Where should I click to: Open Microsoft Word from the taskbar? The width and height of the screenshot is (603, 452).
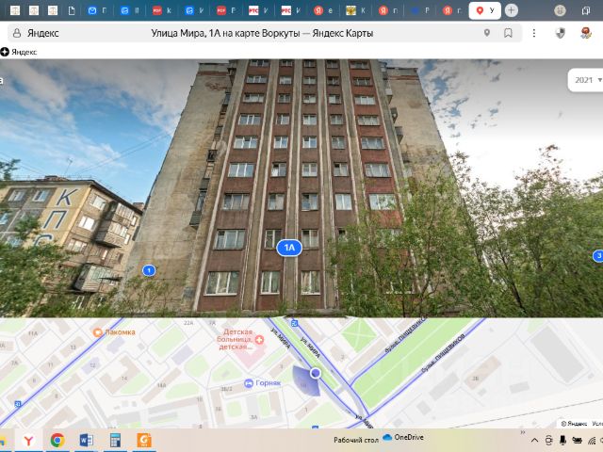(86, 441)
